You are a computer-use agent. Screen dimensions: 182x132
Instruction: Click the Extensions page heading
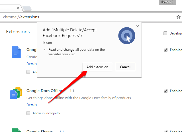click(x=18, y=32)
